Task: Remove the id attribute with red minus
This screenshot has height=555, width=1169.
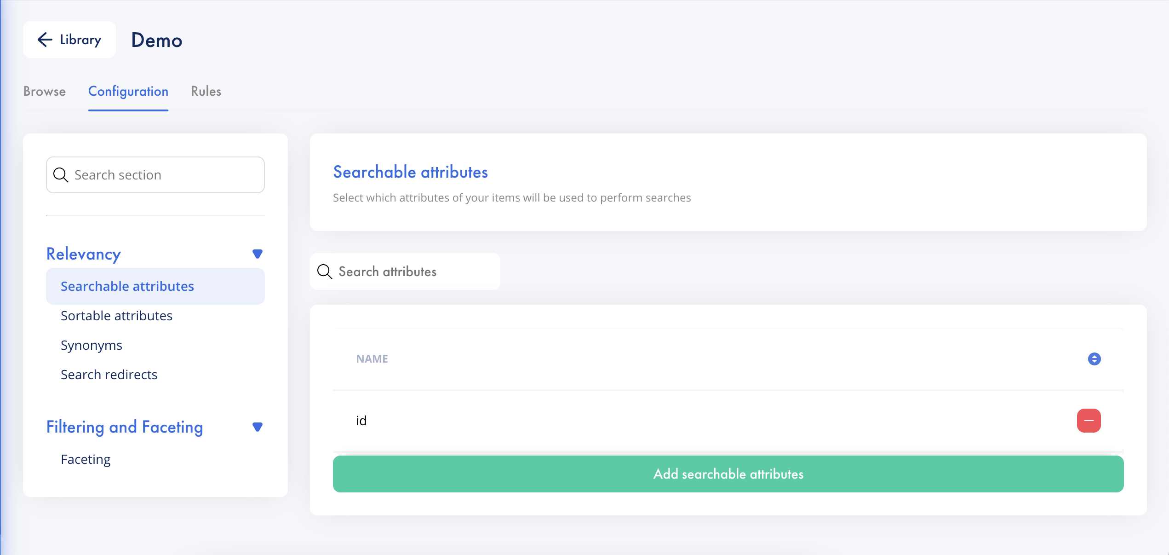Action: click(1089, 421)
